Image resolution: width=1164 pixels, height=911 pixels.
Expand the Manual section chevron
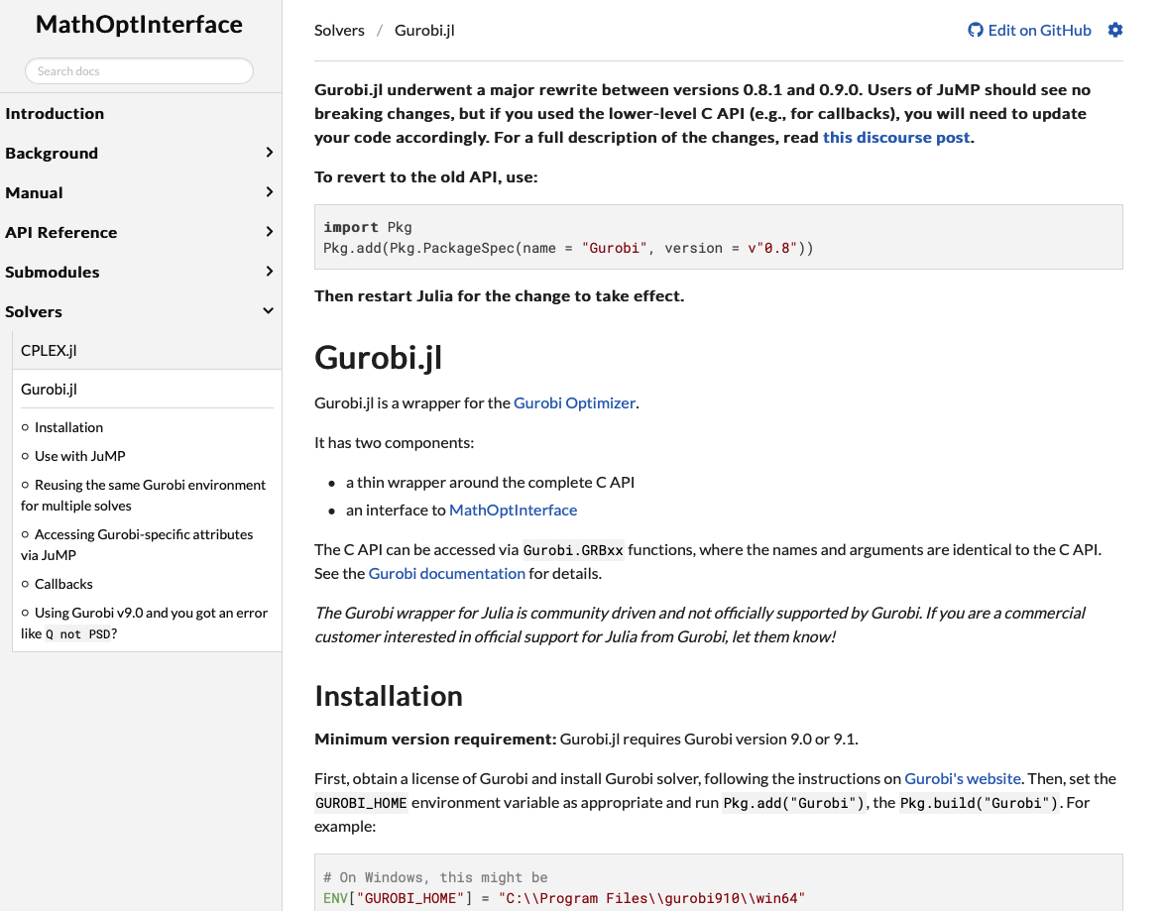pos(269,191)
